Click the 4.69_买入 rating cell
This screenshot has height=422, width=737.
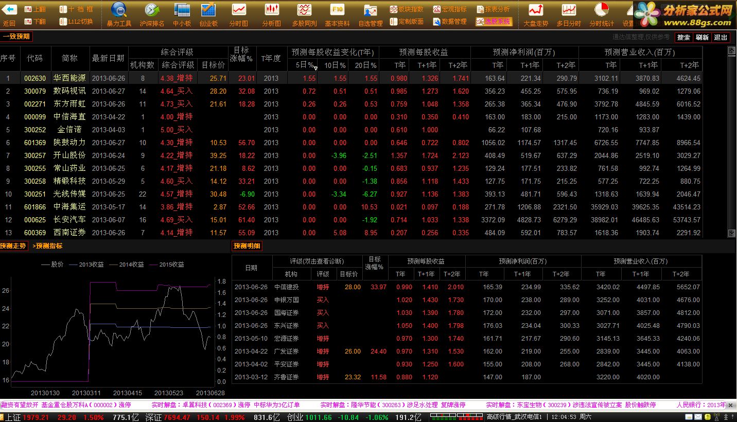[x=177, y=220]
